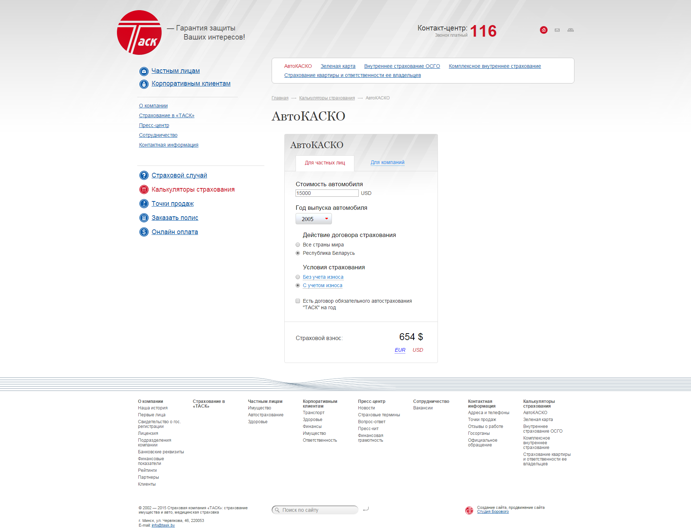Open Первые лица footer link
Viewport: 691px width, 531px height.
pyautogui.click(x=152, y=415)
